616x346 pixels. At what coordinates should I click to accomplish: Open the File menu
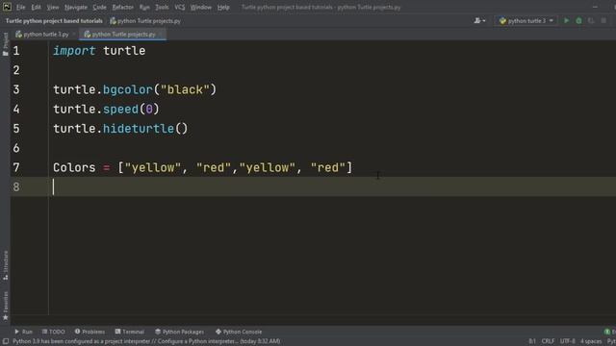(x=20, y=7)
